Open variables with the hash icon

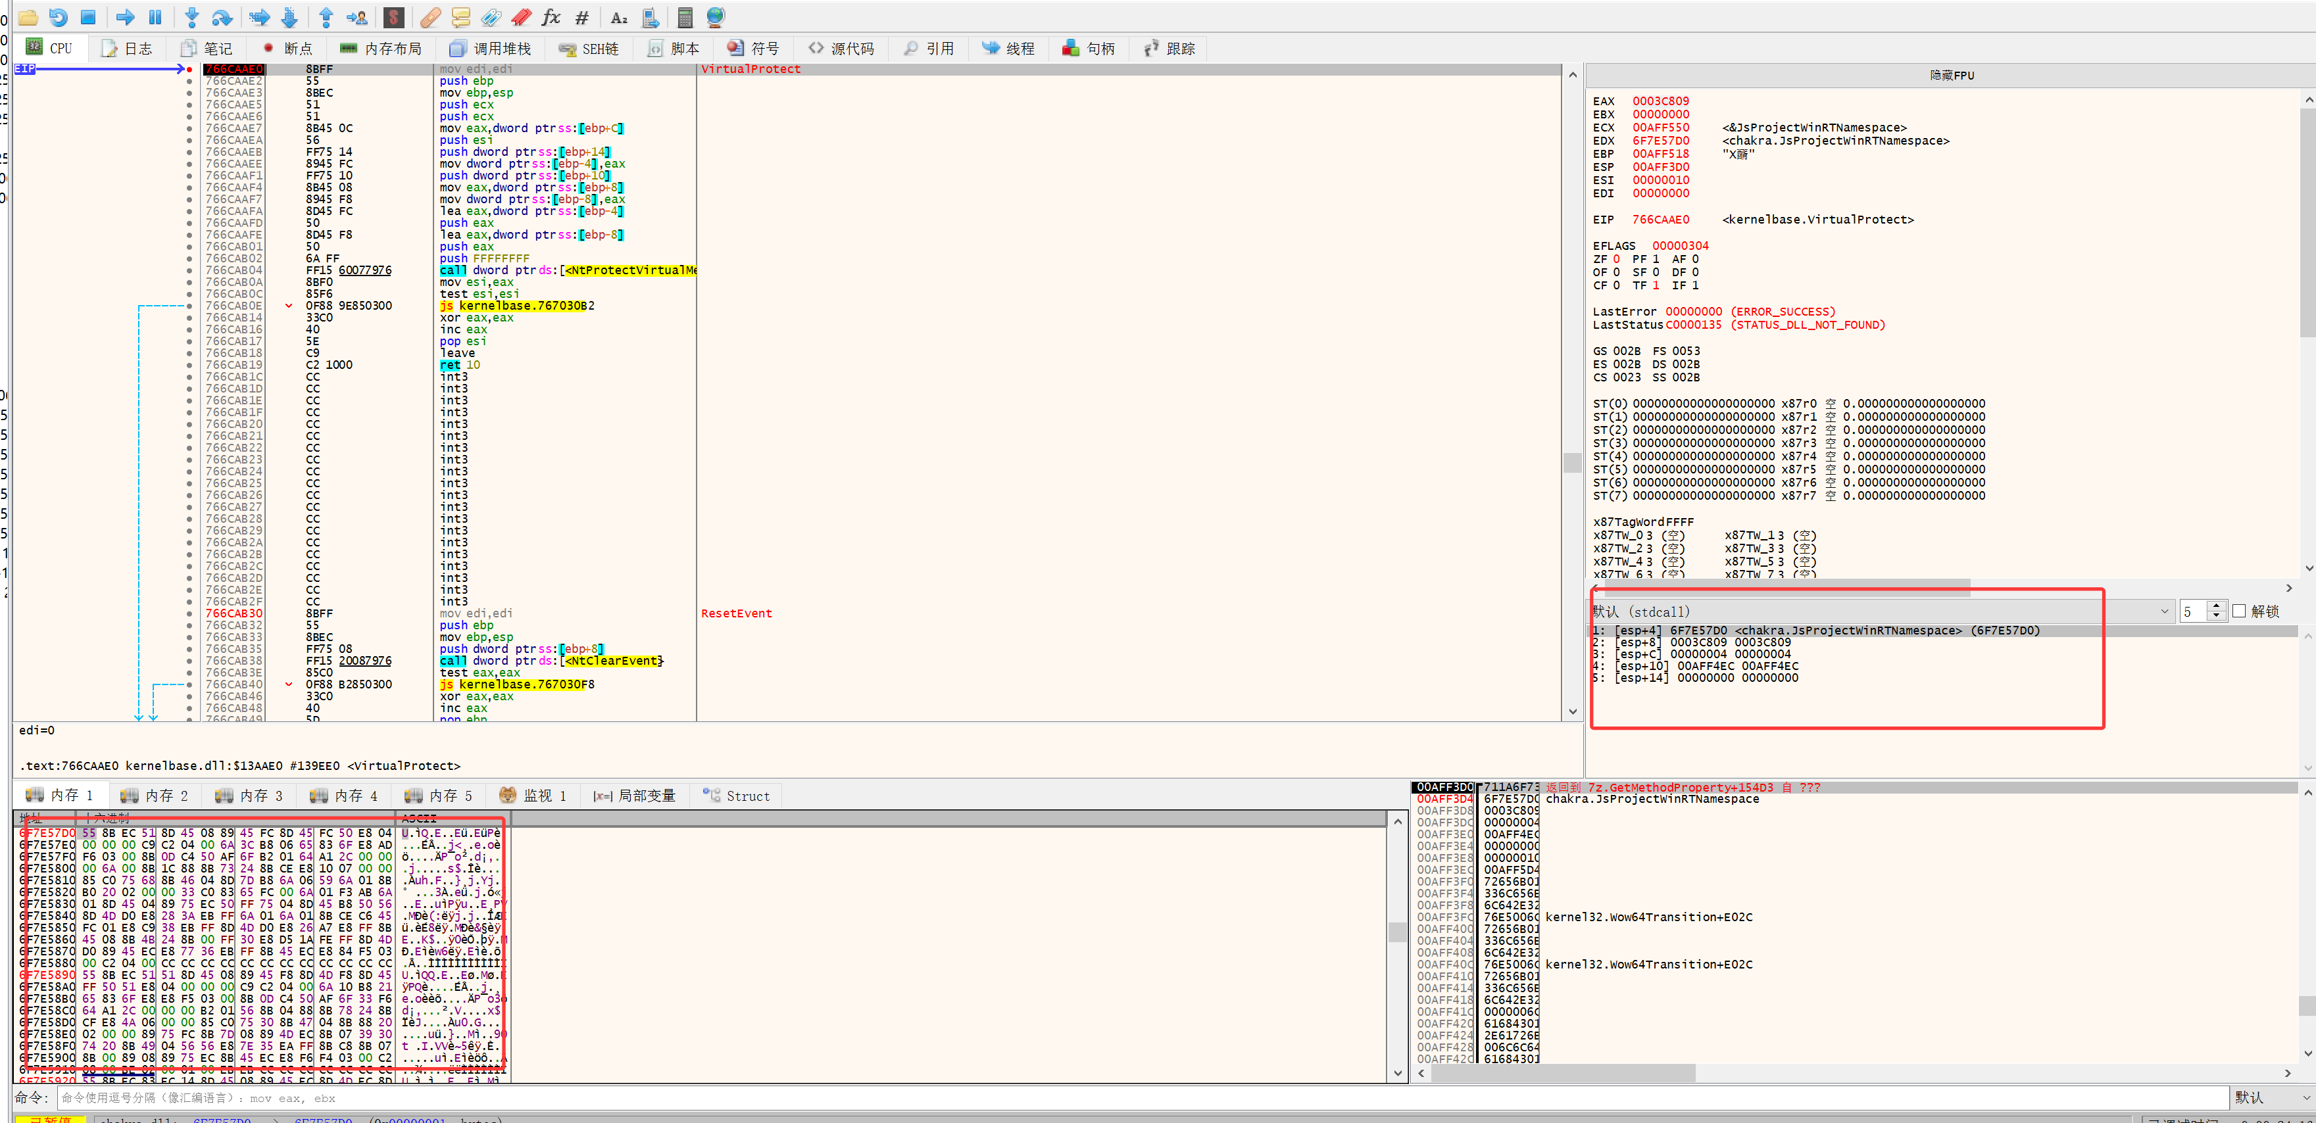(x=581, y=17)
